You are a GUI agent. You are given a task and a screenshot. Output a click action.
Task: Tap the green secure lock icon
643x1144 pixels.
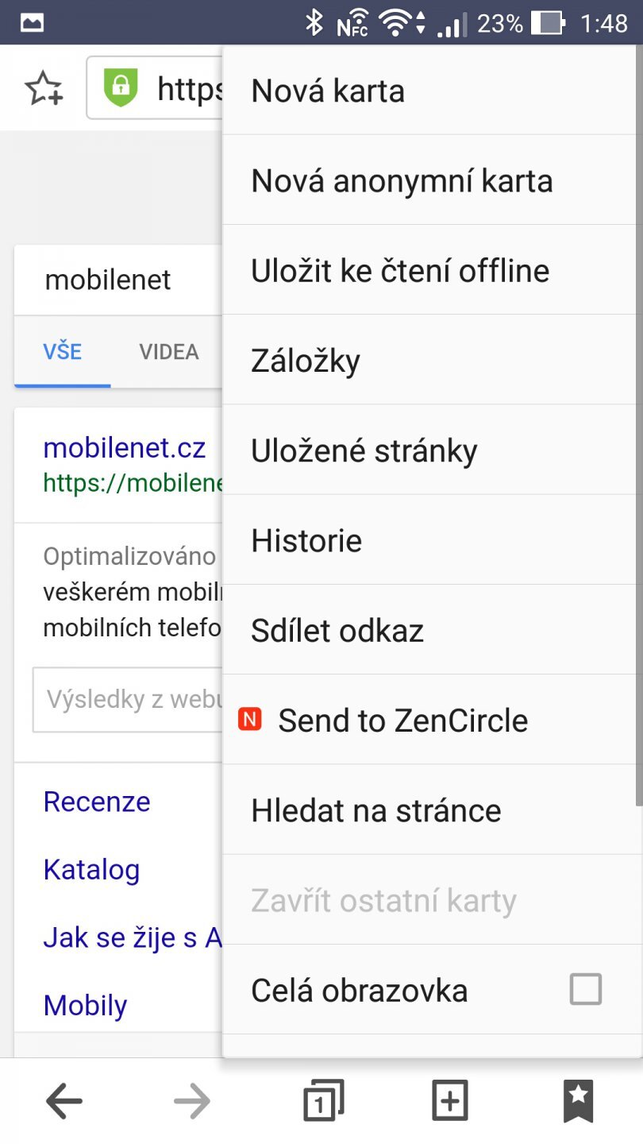[121, 88]
